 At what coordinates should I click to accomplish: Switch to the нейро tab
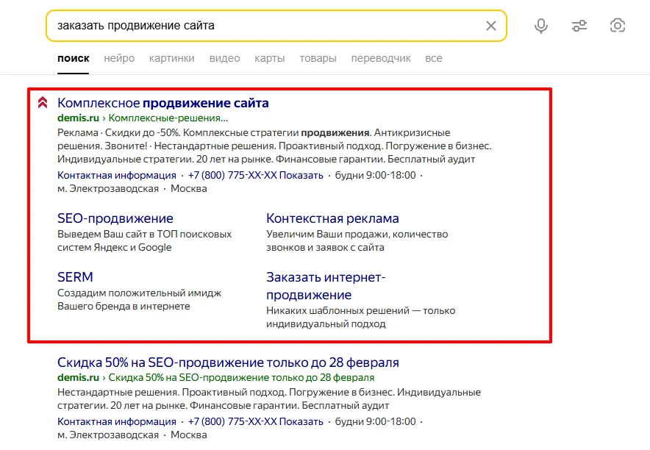[119, 58]
